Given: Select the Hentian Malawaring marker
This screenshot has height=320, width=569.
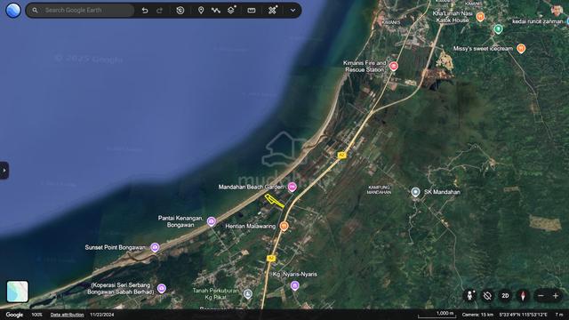Looking at the screenshot, I should 284,226.
